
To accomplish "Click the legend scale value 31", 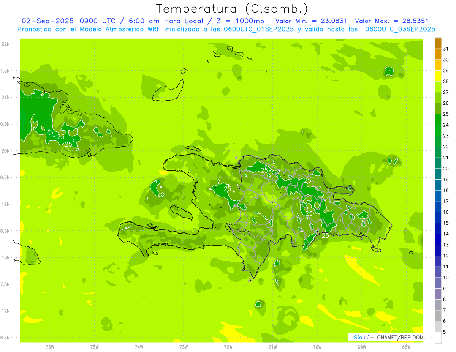I will [x=446, y=49].
